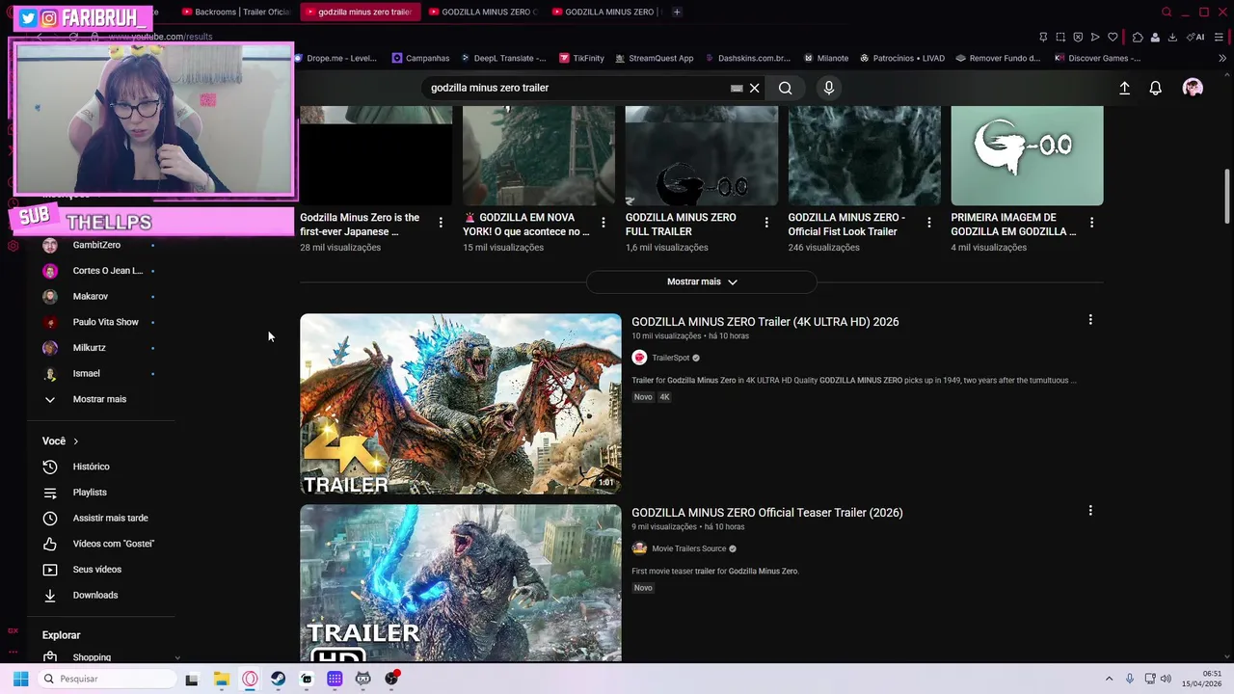1234x694 pixels.
Task: Open the taskbar volume icon
Action: (x=1166, y=679)
